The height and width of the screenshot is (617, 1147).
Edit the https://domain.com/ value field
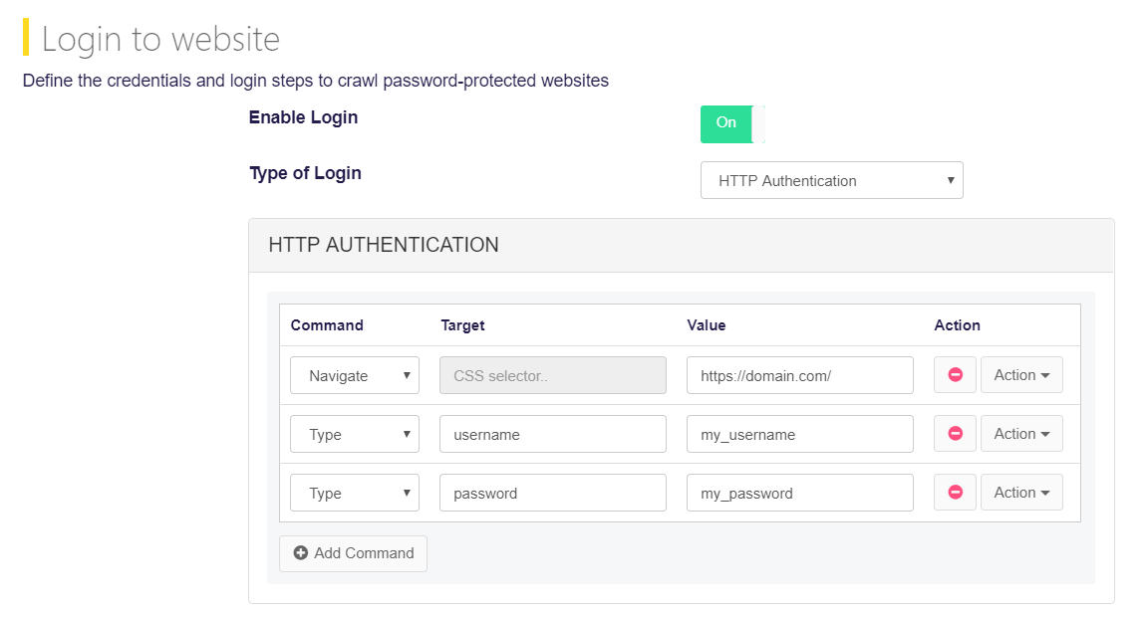(800, 375)
